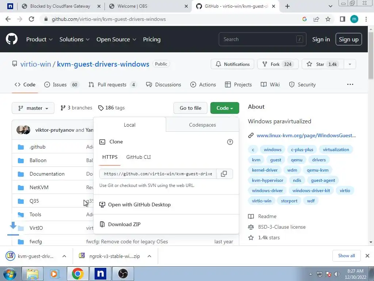Click the Sign in link
Screen dimensions: 374x281
click(x=321, y=40)
